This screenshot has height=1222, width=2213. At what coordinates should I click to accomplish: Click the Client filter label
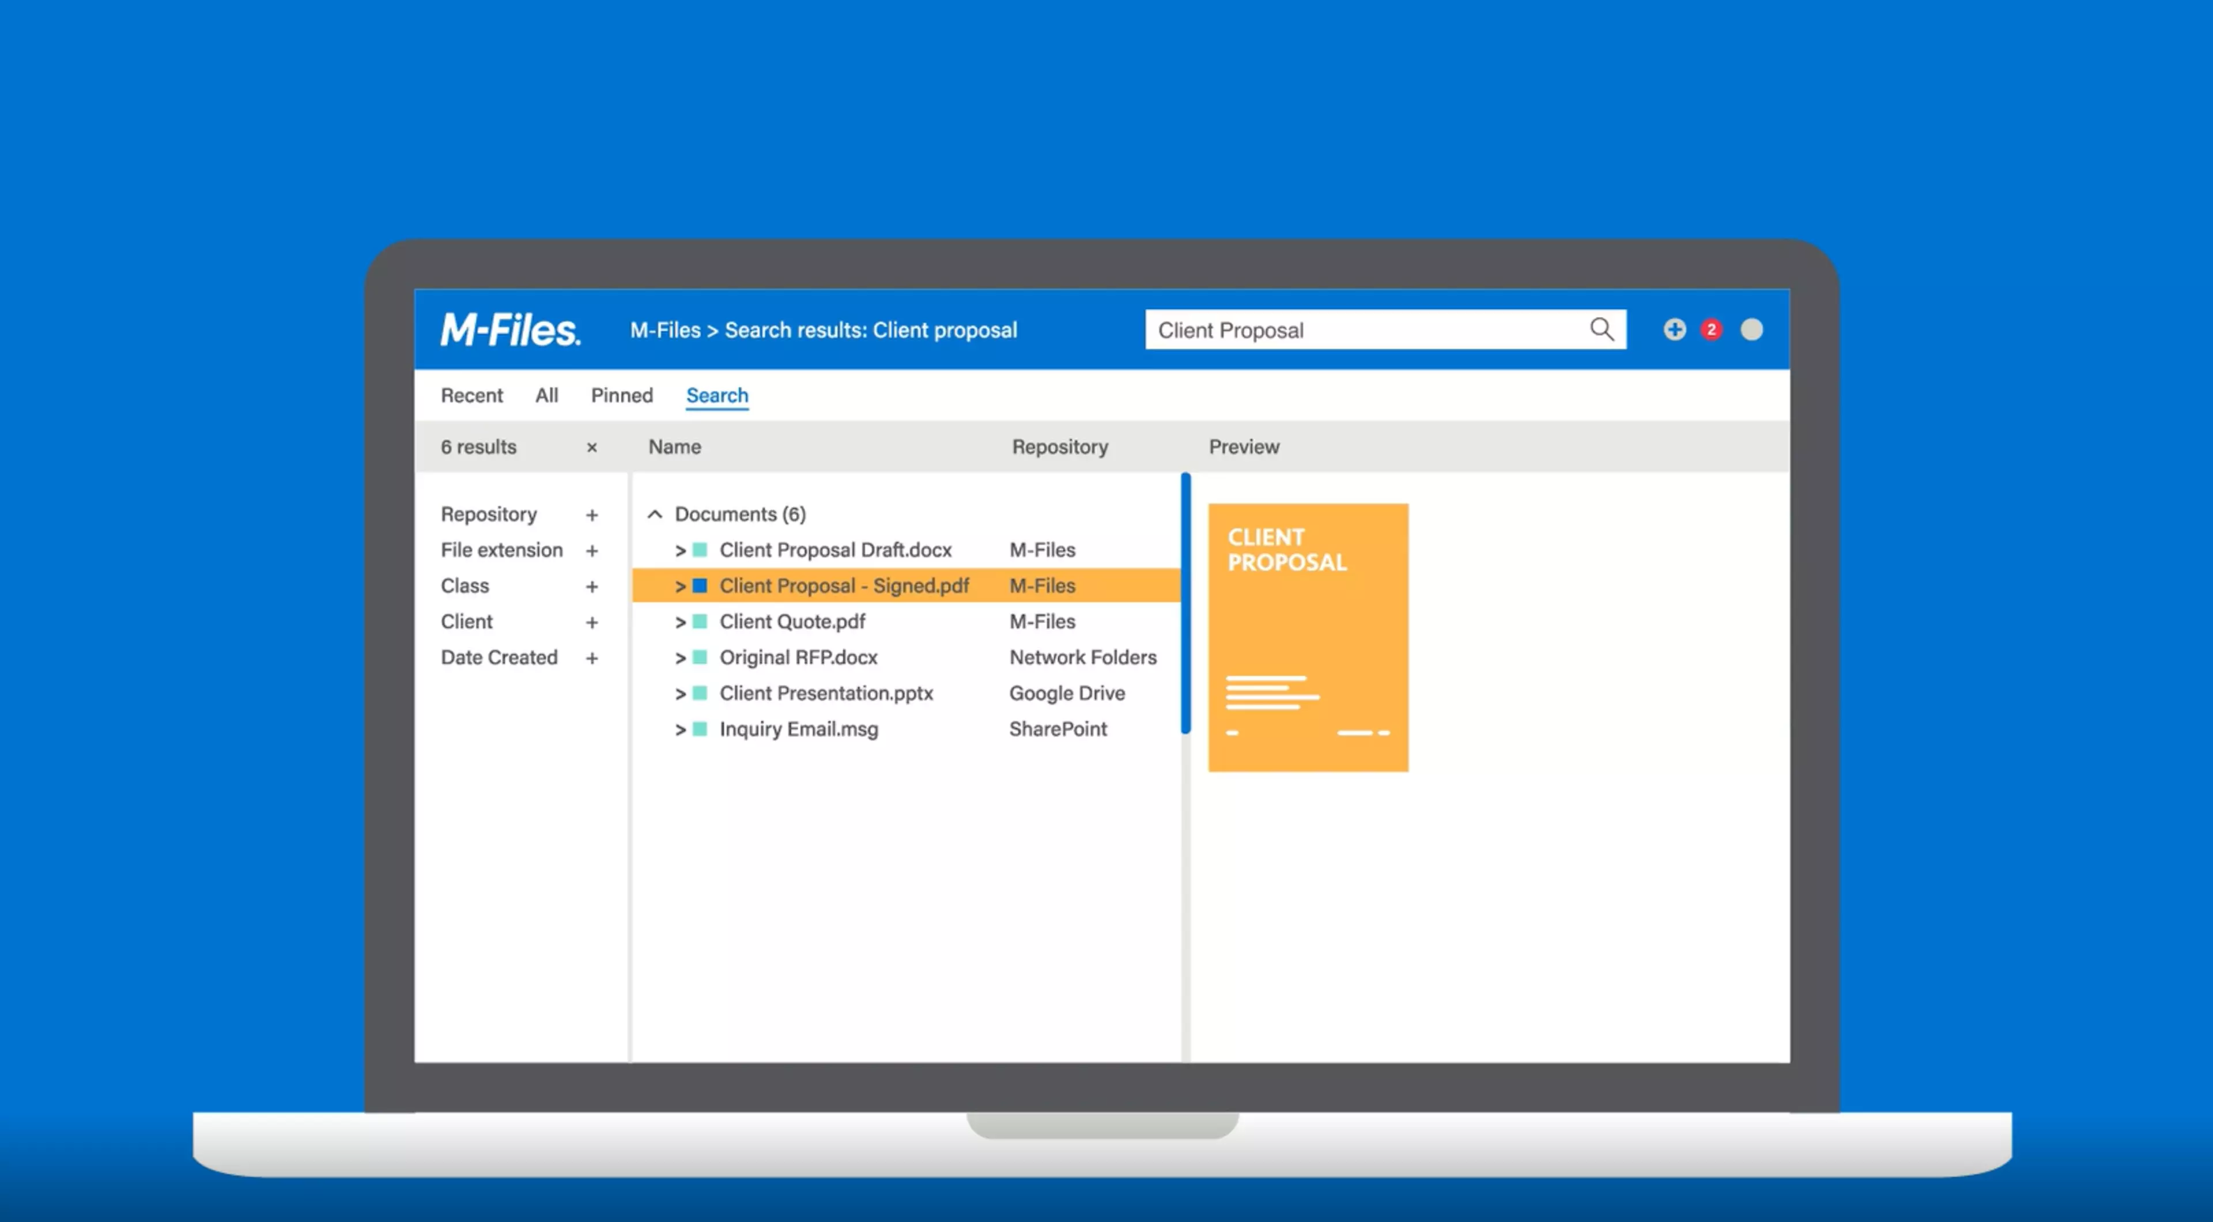coord(466,622)
